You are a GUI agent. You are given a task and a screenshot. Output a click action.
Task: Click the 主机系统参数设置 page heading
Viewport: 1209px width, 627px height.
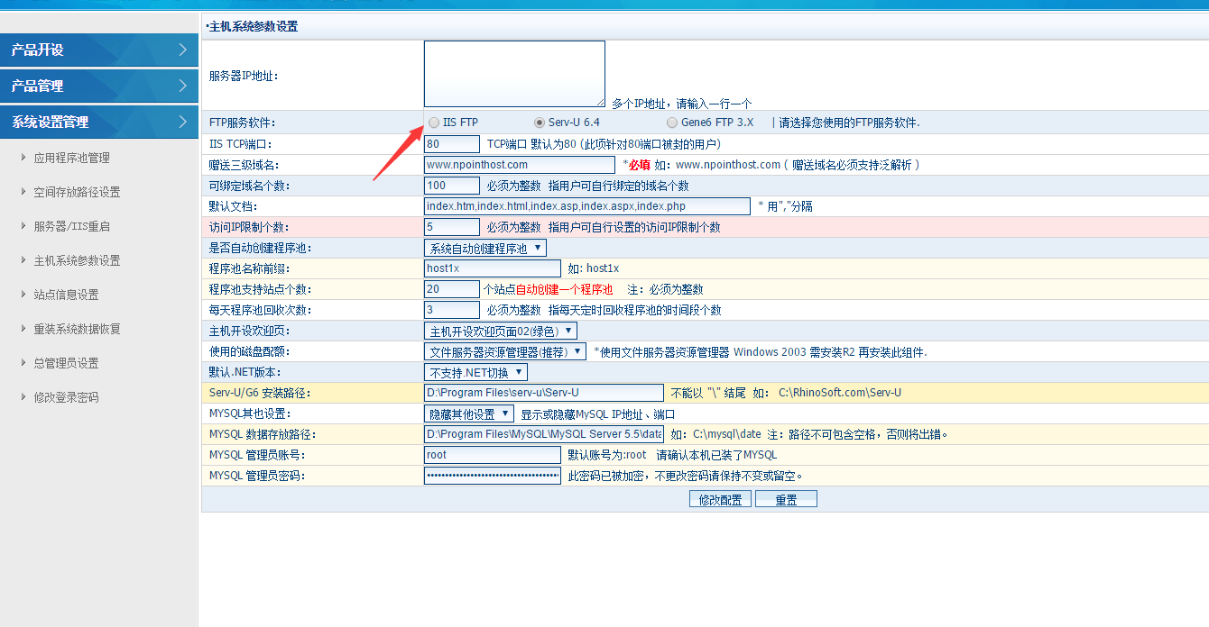pos(254,26)
